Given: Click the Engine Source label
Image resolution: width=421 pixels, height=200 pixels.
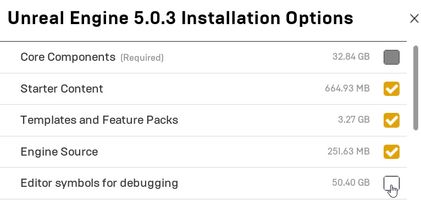Looking at the screenshot, I should 59,152.
